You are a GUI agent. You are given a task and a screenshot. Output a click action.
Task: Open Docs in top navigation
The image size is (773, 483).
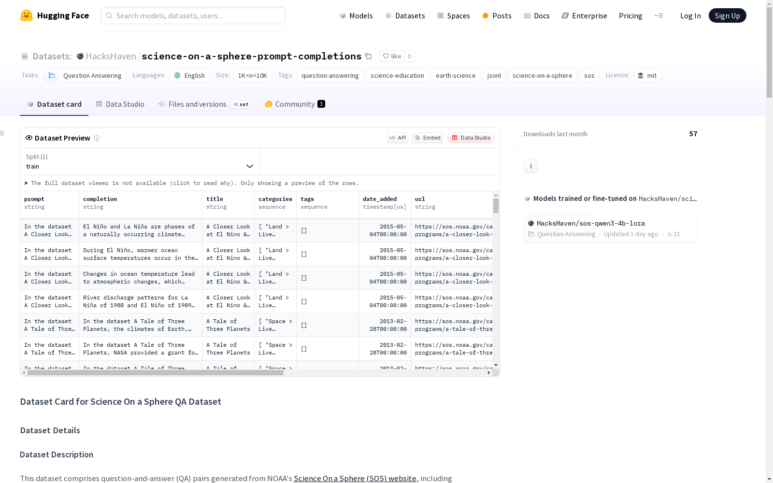537,15
